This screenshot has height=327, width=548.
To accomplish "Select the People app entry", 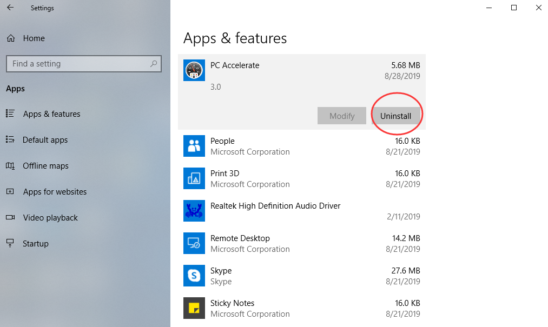I will coord(302,146).
